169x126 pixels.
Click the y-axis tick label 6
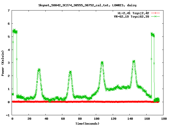(9, 24)
